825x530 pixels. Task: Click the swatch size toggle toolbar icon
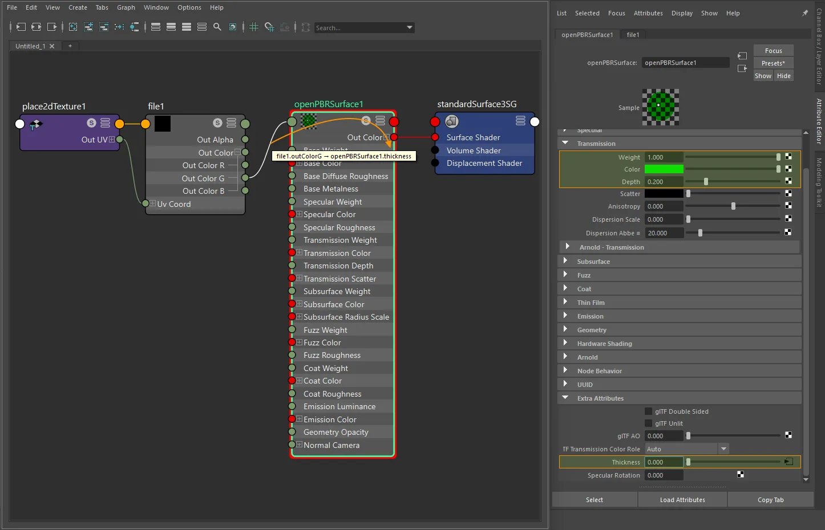coord(233,27)
